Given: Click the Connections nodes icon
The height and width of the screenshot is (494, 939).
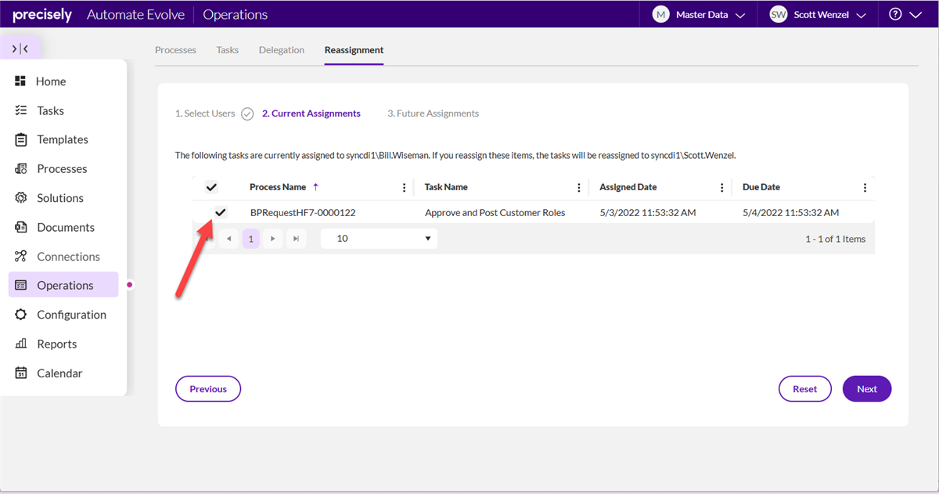Looking at the screenshot, I should pos(21,256).
